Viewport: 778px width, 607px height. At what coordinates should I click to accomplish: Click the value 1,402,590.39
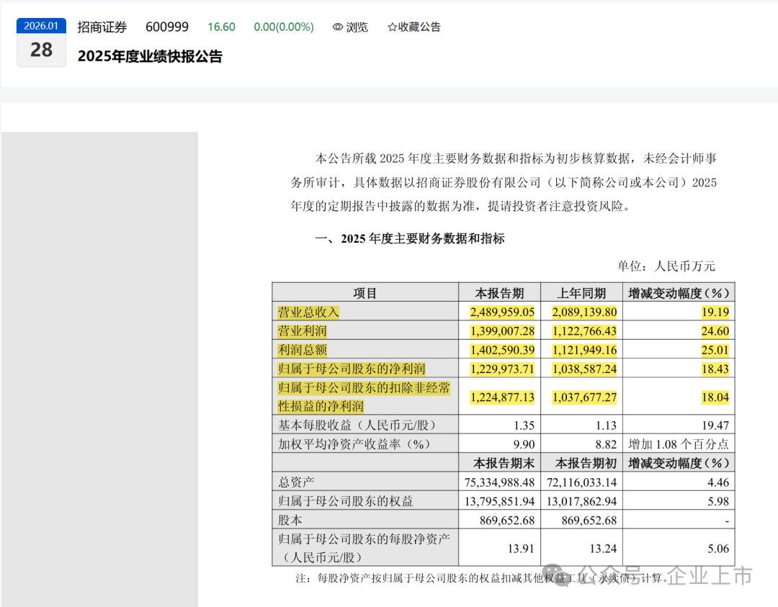tap(502, 350)
